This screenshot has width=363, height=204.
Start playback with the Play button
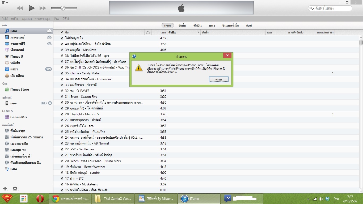click(32, 8)
